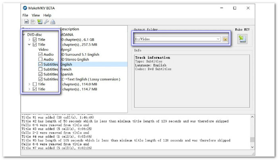Open the Help menu

(x=47, y=15)
